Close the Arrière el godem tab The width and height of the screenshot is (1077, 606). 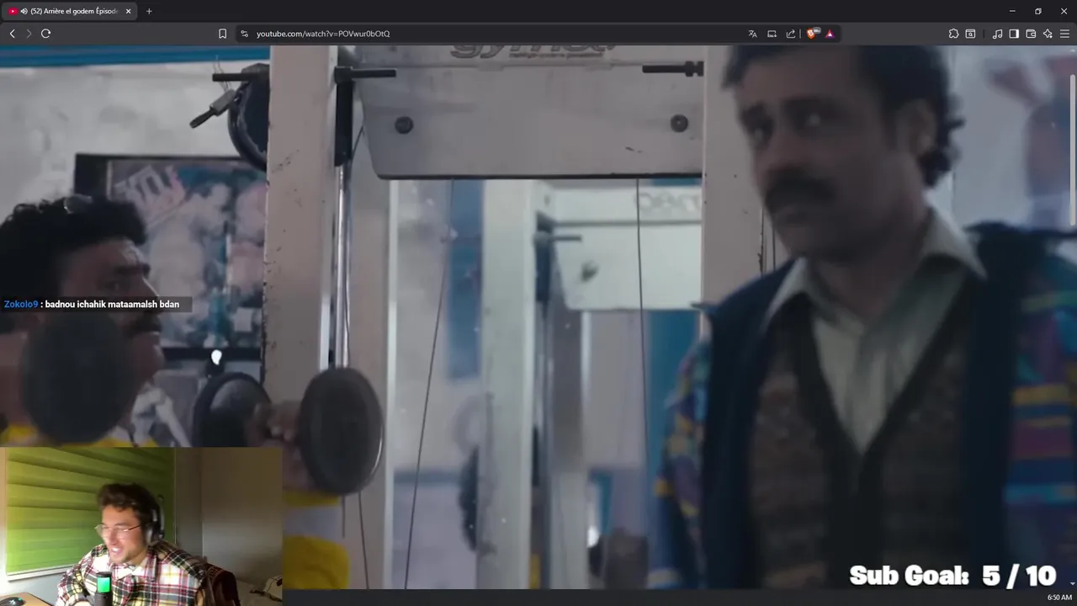click(x=128, y=11)
